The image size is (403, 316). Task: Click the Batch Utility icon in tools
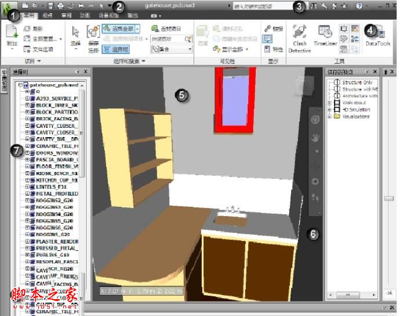[344, 49]
